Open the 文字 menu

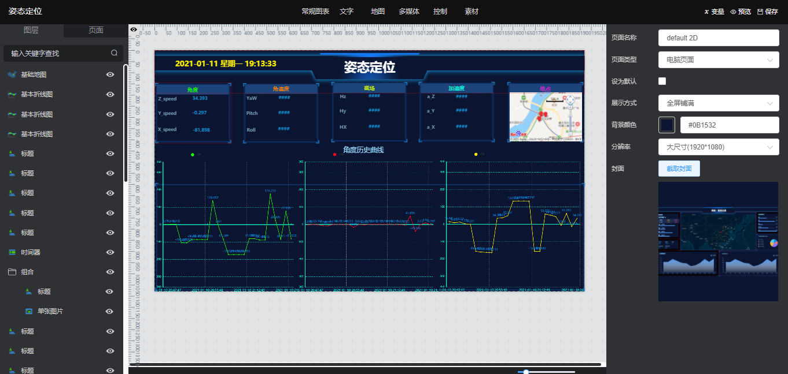pyautogui.click(x=347, y=12)
